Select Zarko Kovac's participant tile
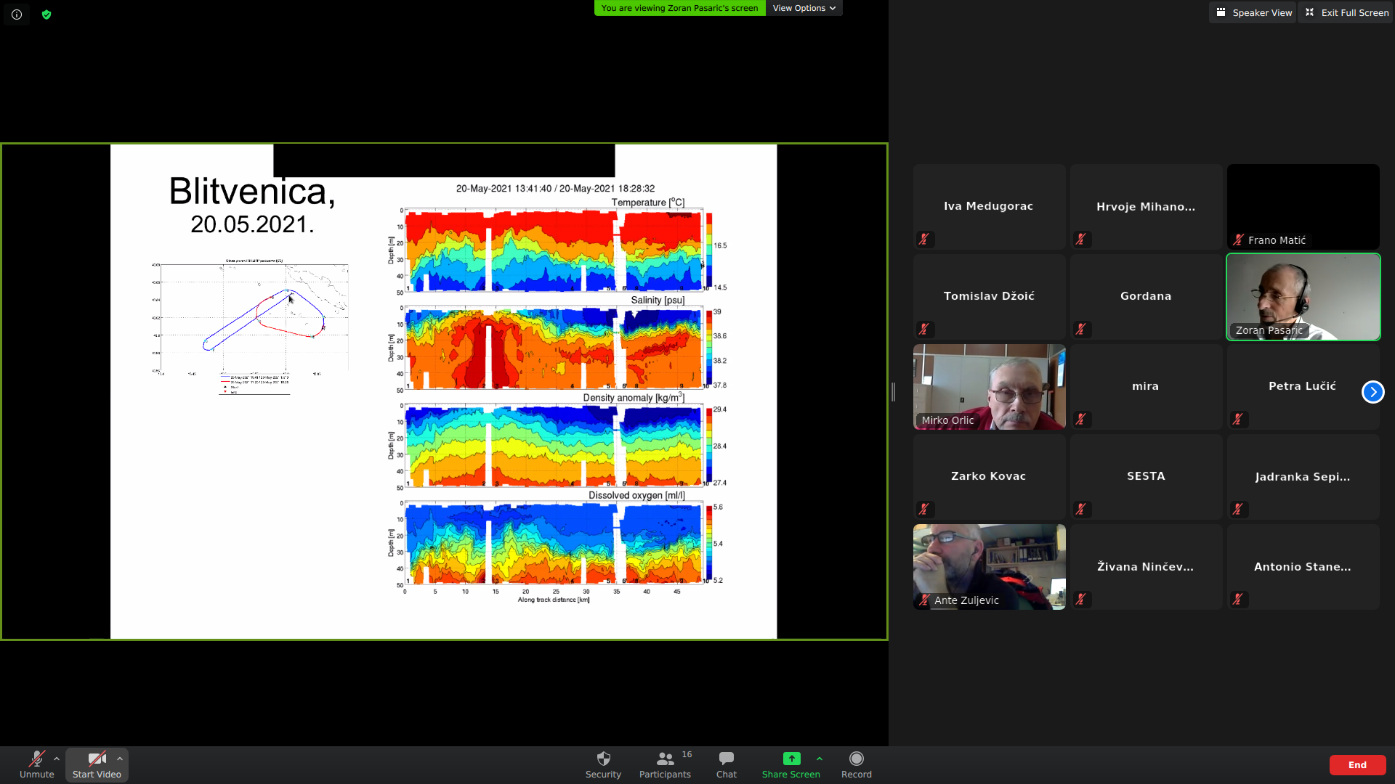This screenshot has width=1395, height=784. coord(989,477)
